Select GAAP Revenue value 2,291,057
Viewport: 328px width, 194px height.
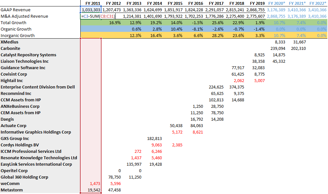pos(214,10)
